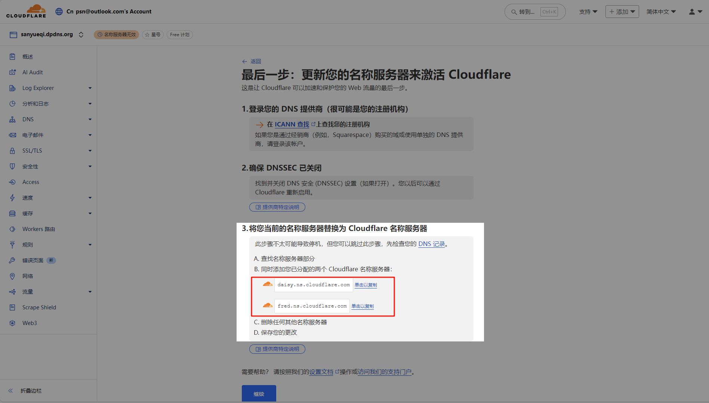Image resolution: width=709 pixels, height=403 pixels.
Task: Toggle the 星号 star button
Action: (152, 35)
